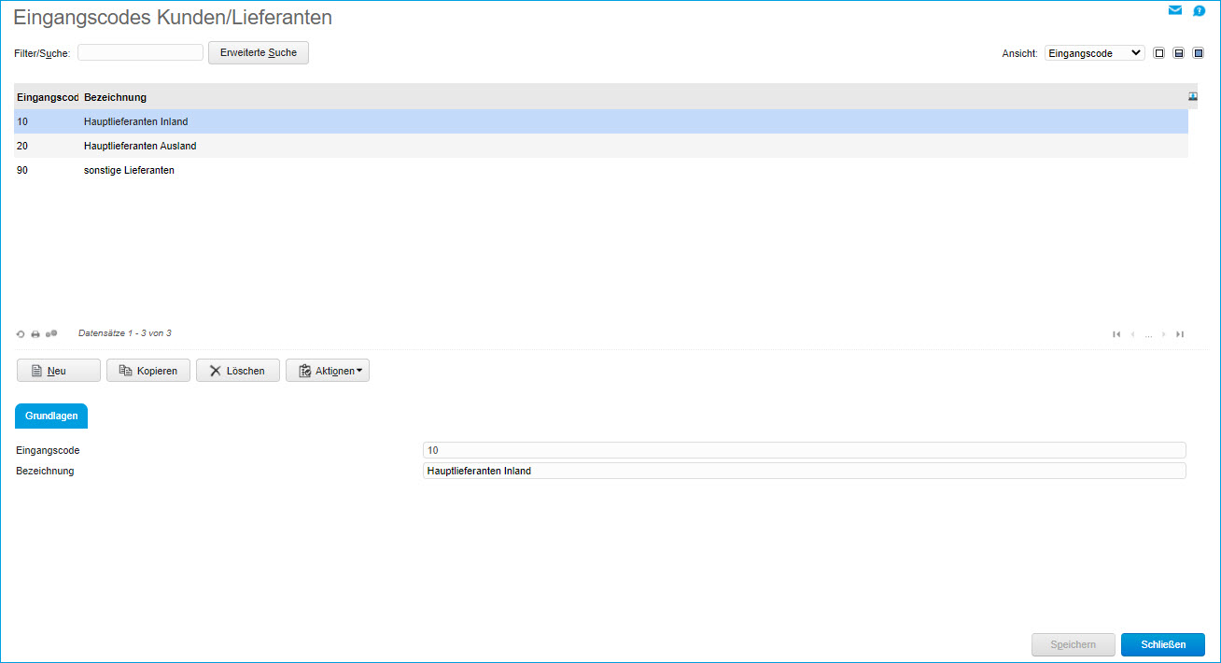Click the Datensätze 1 - 3 von 3 text
1221x663 pixels.
(x=125, y=332)
